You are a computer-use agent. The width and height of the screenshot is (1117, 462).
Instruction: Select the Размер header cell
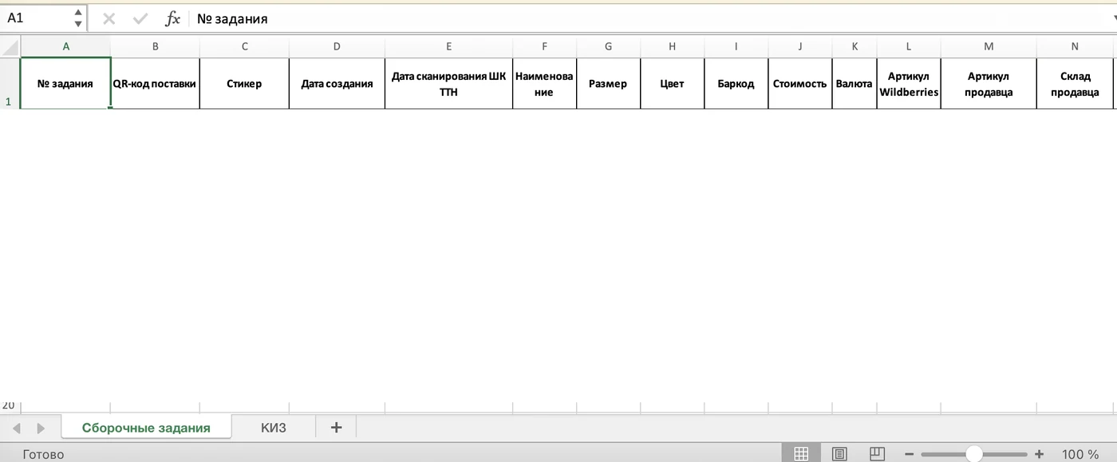pyautogui.click(x=608, y=83)
